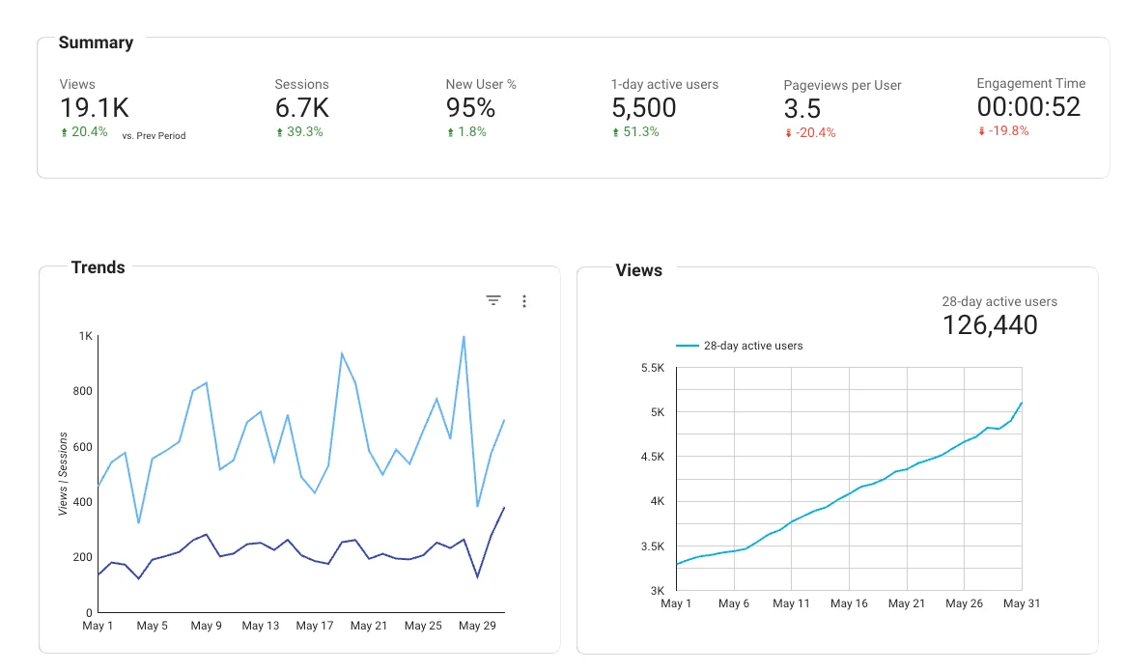Select the Sessions 6.7K scorecard value
This screenshot has width=1125, height=672.
(x=301, y=108)
